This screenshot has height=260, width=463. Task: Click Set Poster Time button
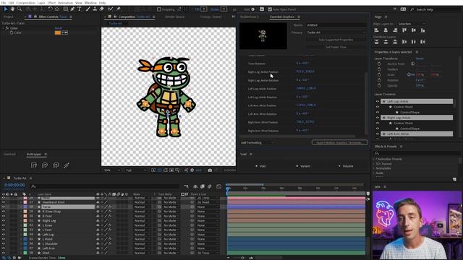click(336, 47)
